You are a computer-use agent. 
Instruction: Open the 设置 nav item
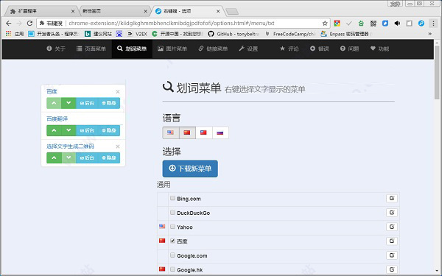tap(248, 49)
